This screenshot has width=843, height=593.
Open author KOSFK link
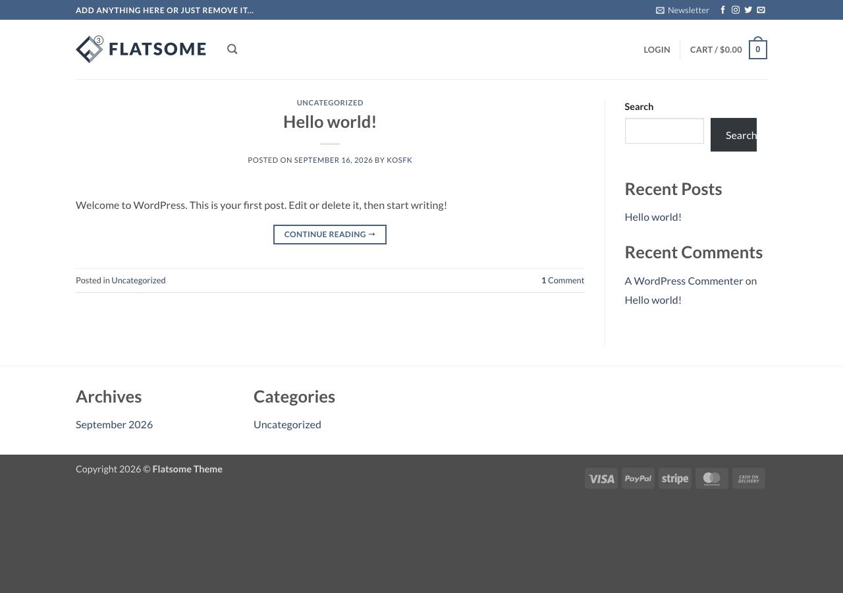pyautogui.click(x=399, y=160)
